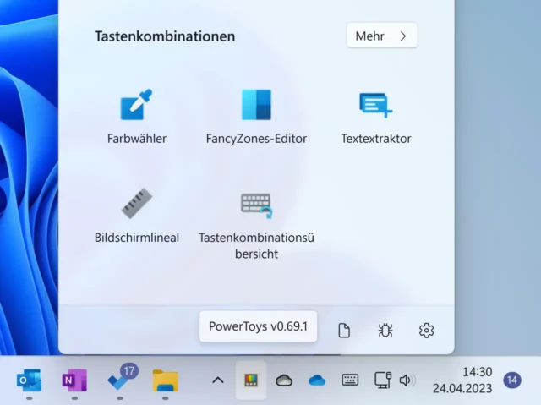Open Microsoft To Do with 17 badge

[120, 380]
